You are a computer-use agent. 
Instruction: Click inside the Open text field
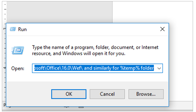[x=94, y=68]
